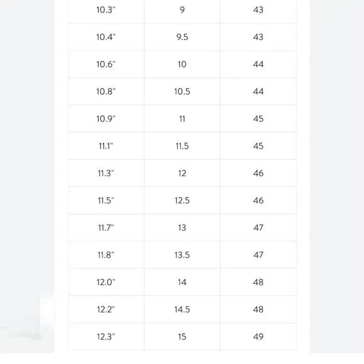The height and width of the screenshot is (364, 364).
Task: Select the 12.0" length cell
Action: coord(106,282)
